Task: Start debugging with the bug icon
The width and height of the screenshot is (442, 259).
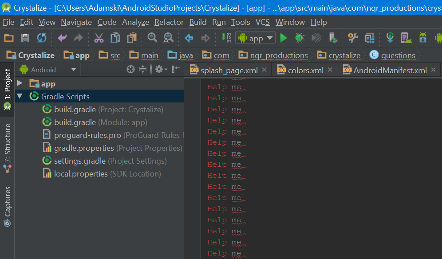Action: 300,38
